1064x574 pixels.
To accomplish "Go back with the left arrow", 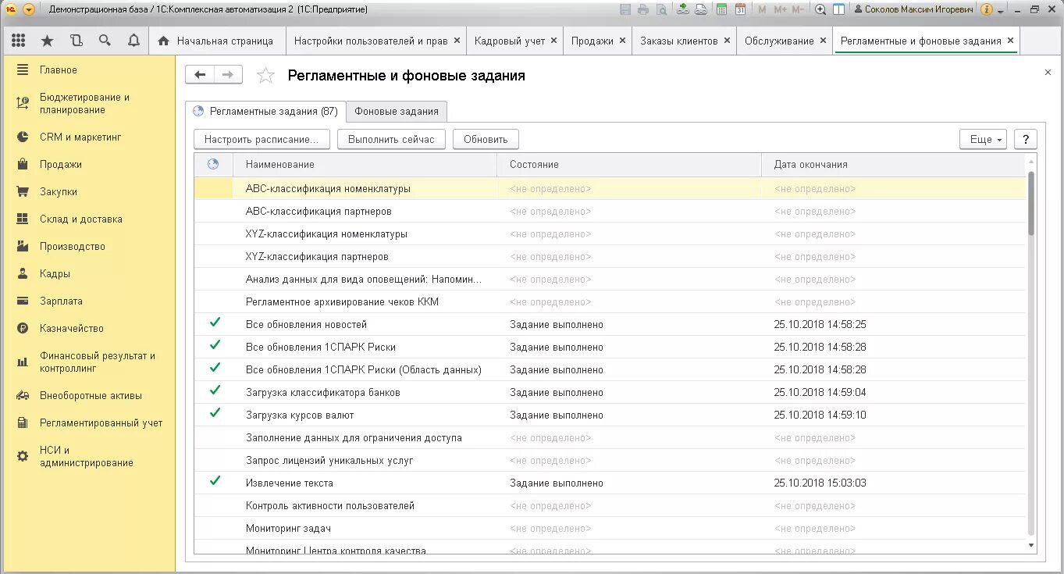I will coord(200,74).
